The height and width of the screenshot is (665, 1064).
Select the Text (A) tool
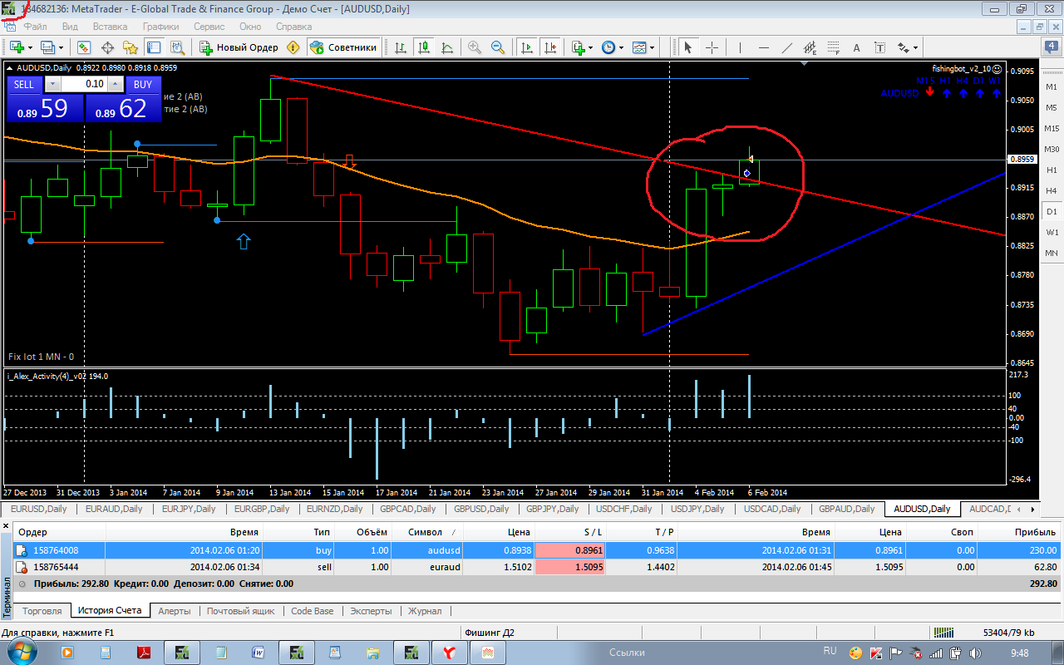click(856, 47)
